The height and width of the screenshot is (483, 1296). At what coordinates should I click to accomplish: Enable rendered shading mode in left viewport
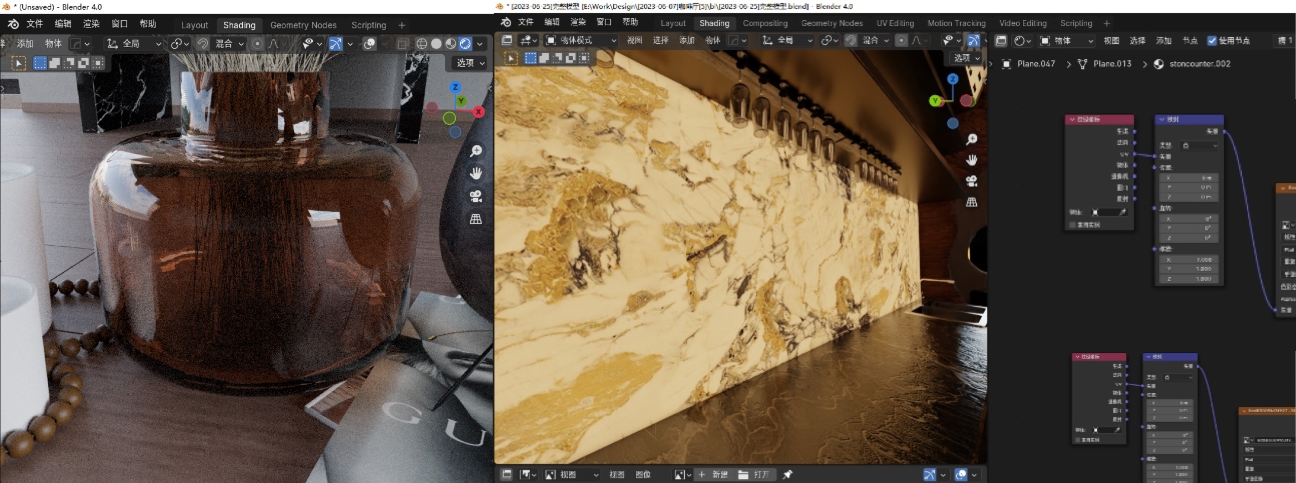click(465, 44)
